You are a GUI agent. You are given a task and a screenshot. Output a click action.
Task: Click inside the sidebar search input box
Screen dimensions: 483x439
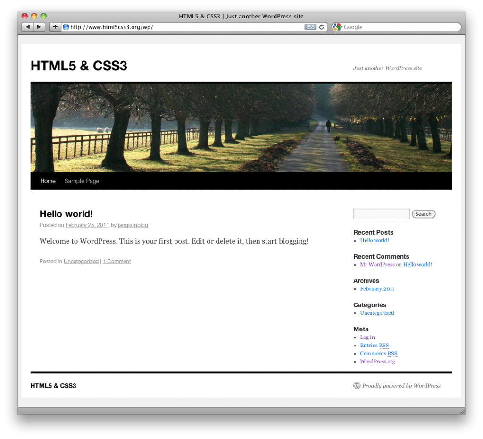[381, 213]
